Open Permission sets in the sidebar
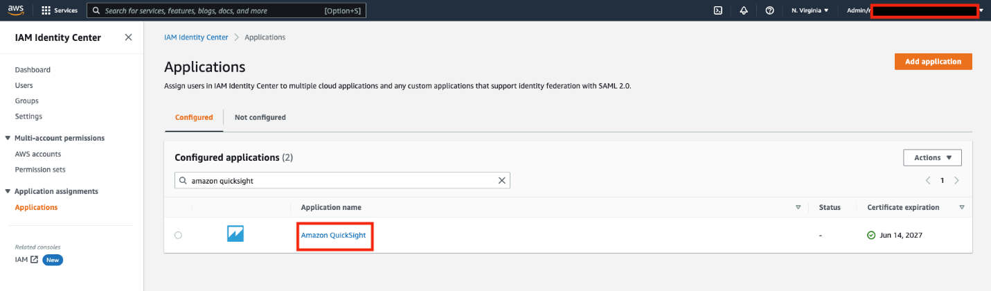The height and width of the screenshot is (291, 991). pyautogui.click(x=40, y=169)
